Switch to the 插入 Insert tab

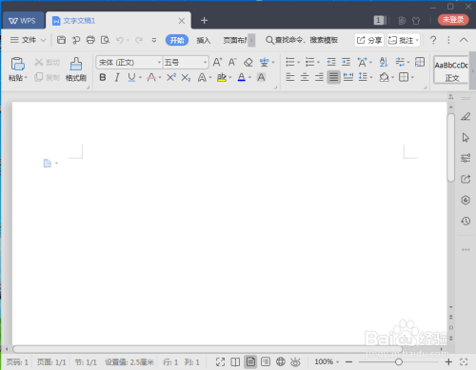[x=204, y=40]
